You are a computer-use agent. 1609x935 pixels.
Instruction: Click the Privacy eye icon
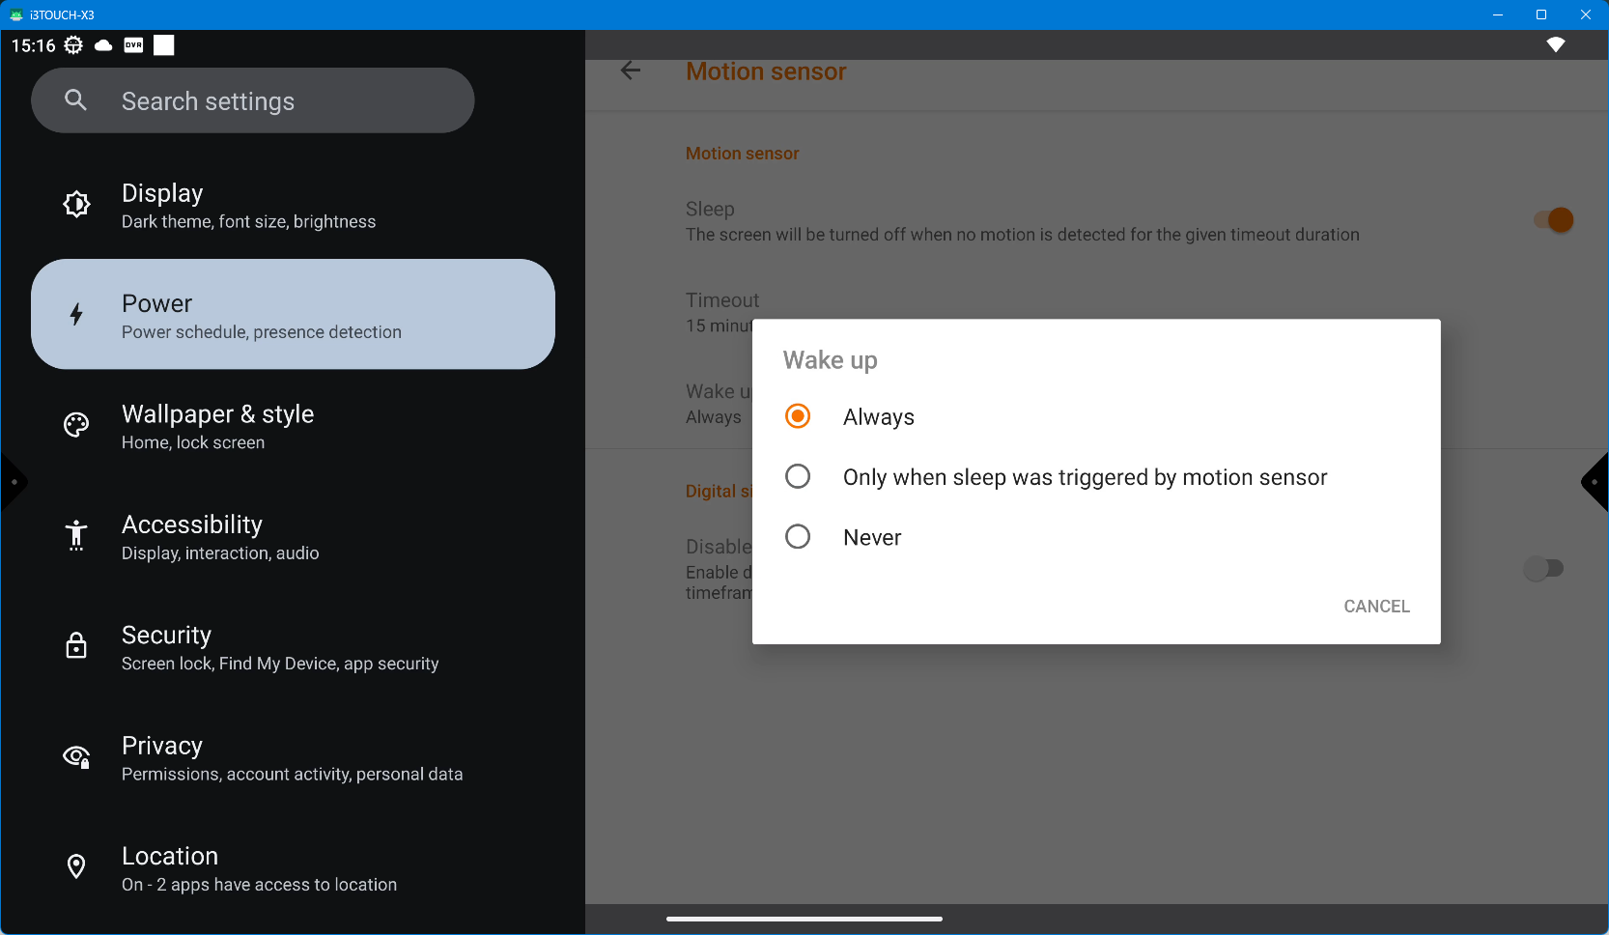click(x=76, y=757)
